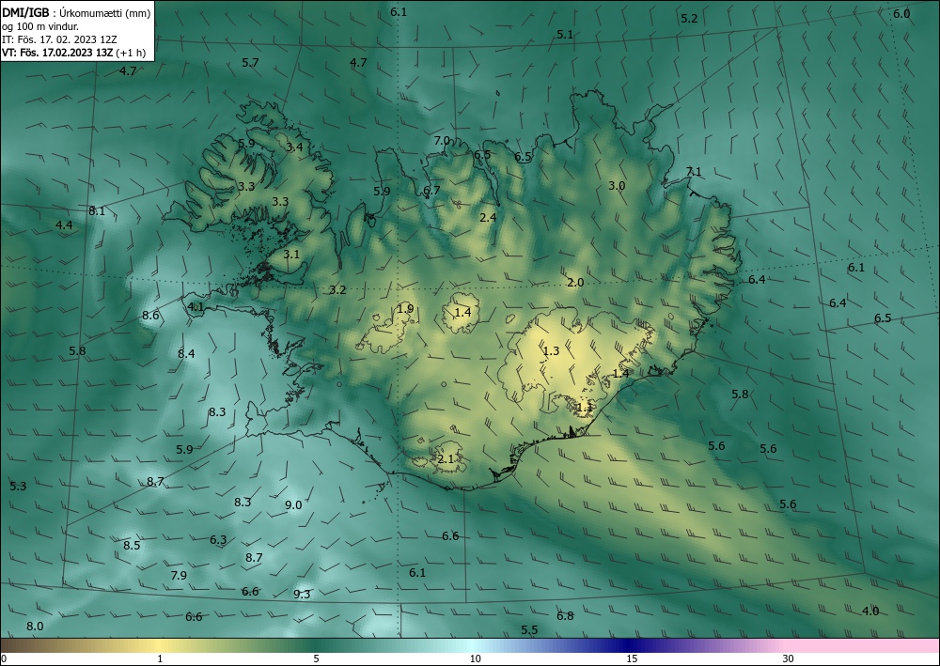
Task: Click the 9.3 value on the map
Action: [302, 594]
